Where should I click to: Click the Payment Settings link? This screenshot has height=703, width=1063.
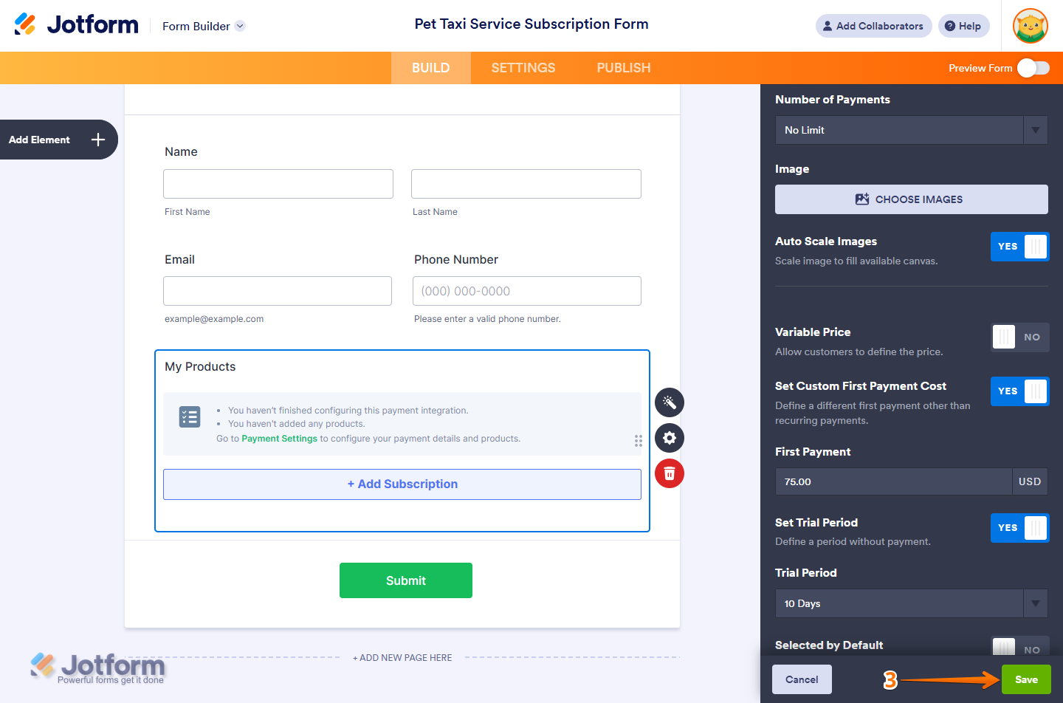pos(279,438)
